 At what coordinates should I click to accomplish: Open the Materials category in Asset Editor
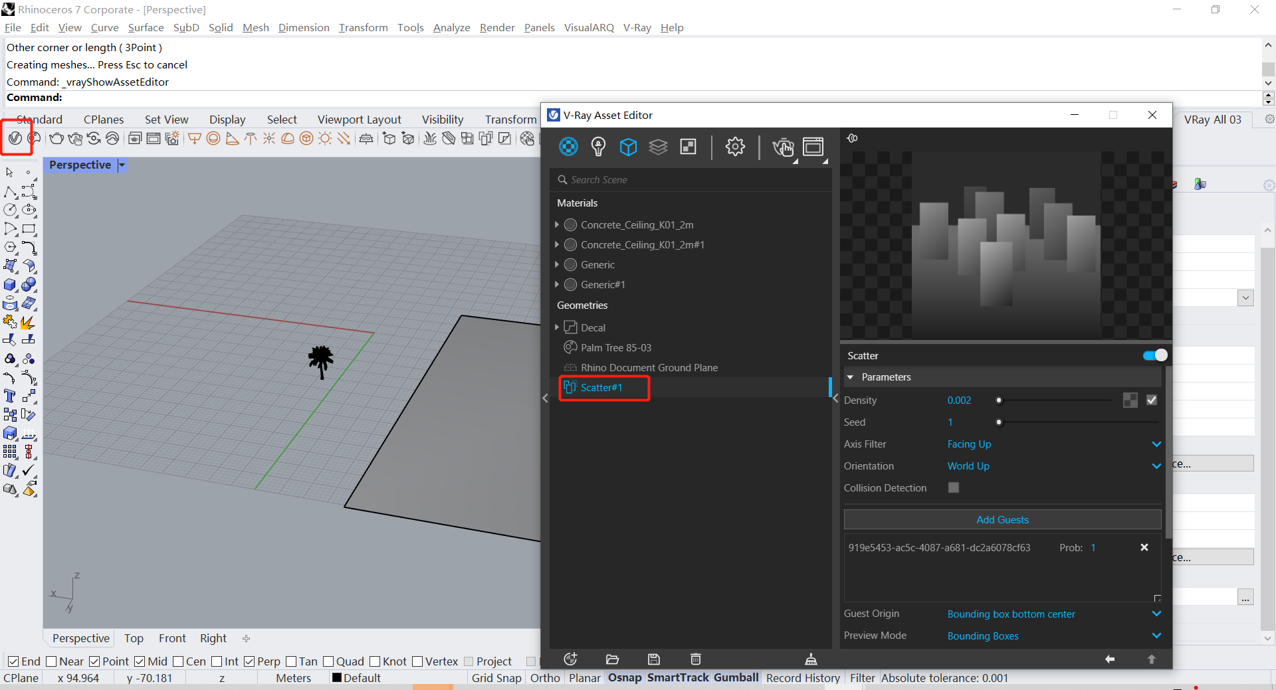coord(568,146)
